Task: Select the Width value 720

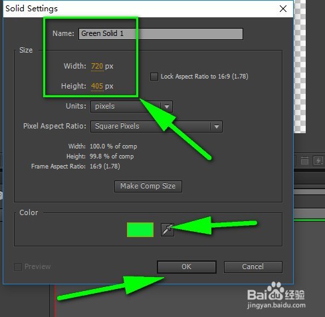Action: [x=97, y=66]
